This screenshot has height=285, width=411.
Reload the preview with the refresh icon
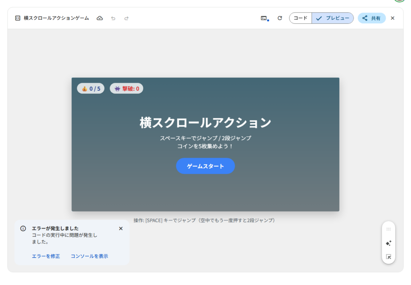(x=280, y=18)
